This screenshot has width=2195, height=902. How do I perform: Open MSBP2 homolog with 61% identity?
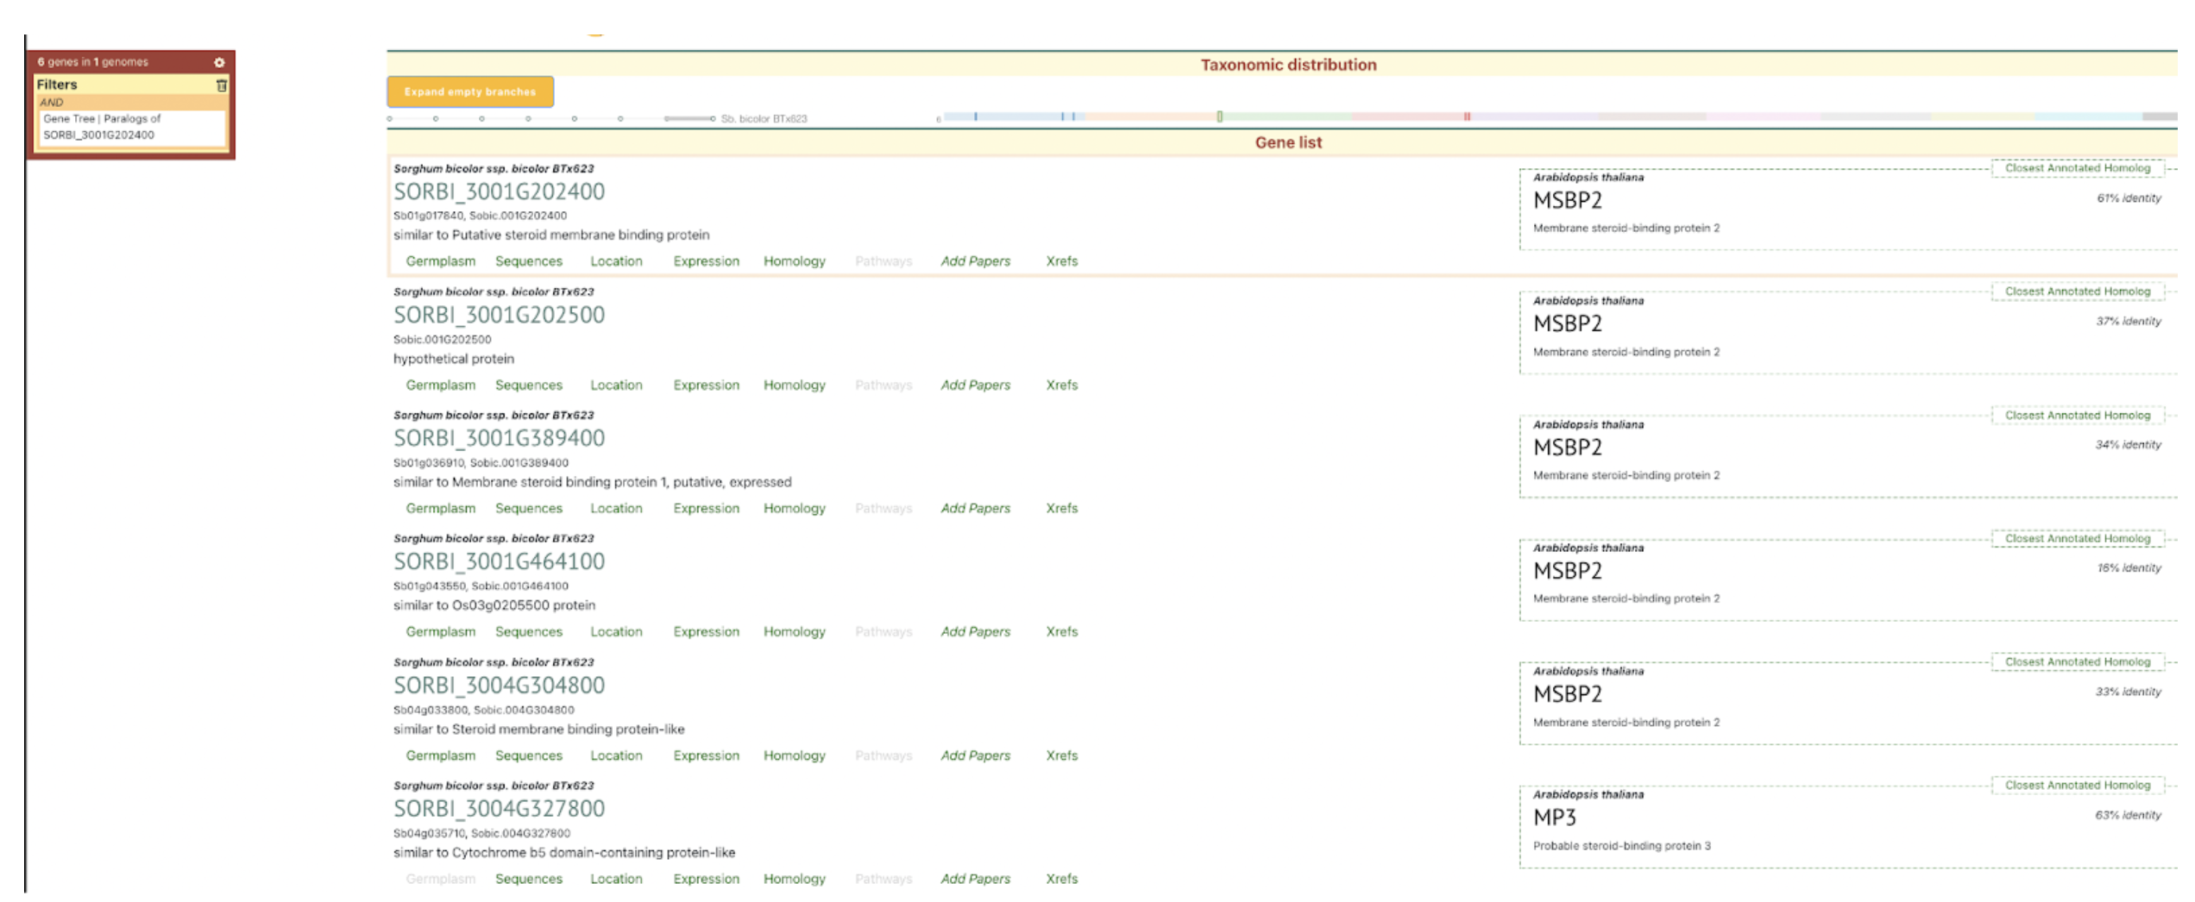point(1566,201)
